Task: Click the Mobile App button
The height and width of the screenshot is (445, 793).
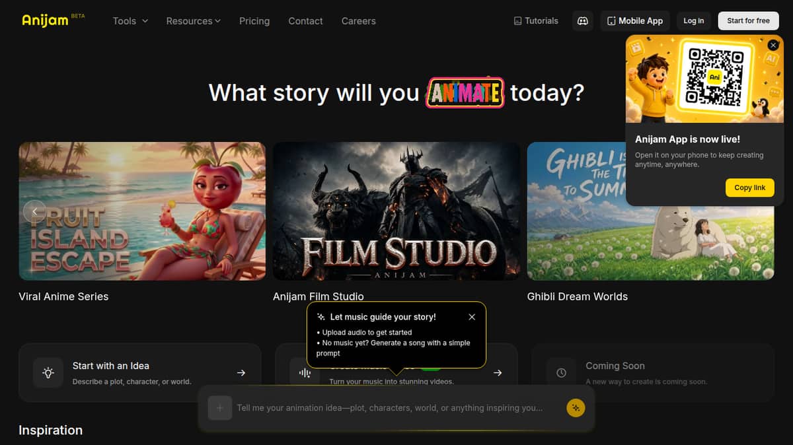Action: [635, 20]
